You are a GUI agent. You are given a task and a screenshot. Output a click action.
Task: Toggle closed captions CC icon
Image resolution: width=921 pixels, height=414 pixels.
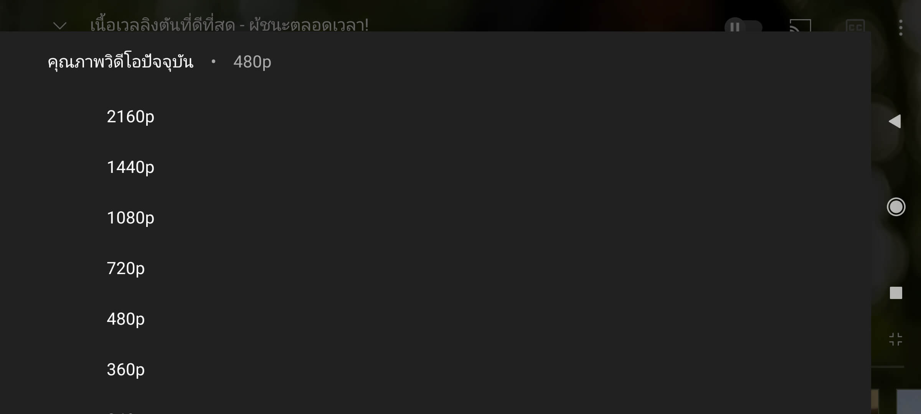(855, 26)
